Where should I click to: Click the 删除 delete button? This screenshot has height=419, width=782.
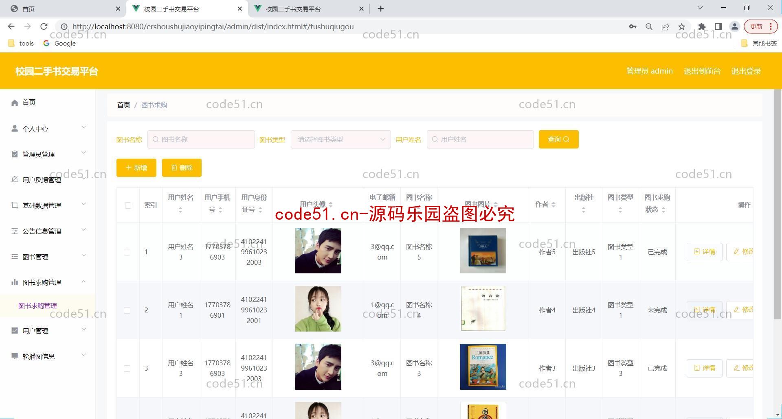[x=182, y=168]
